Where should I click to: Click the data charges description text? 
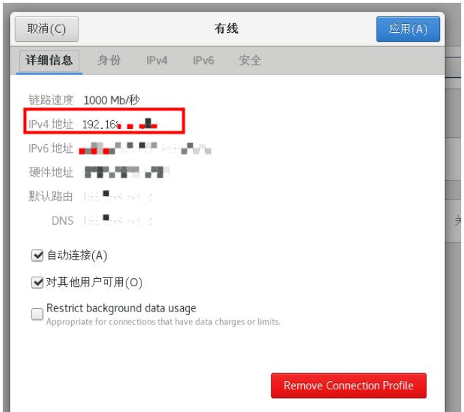163,322
